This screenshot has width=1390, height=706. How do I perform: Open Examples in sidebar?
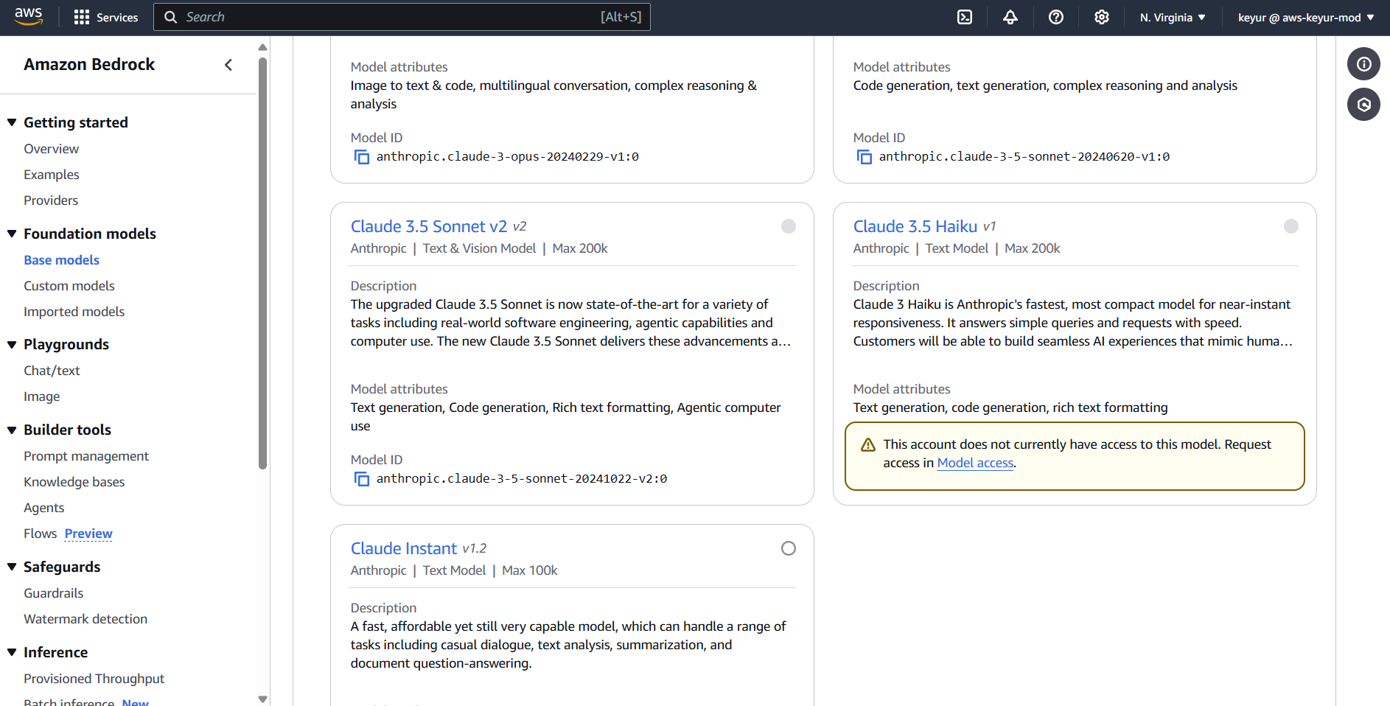(x=51, y=175)
